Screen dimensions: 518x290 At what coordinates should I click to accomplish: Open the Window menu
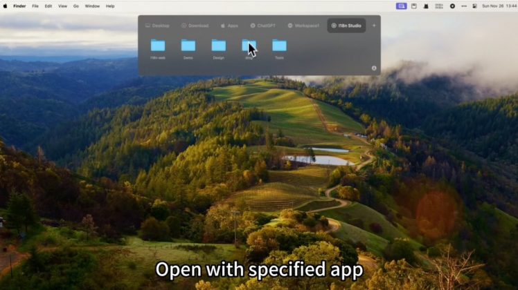[x=92, y=6]
